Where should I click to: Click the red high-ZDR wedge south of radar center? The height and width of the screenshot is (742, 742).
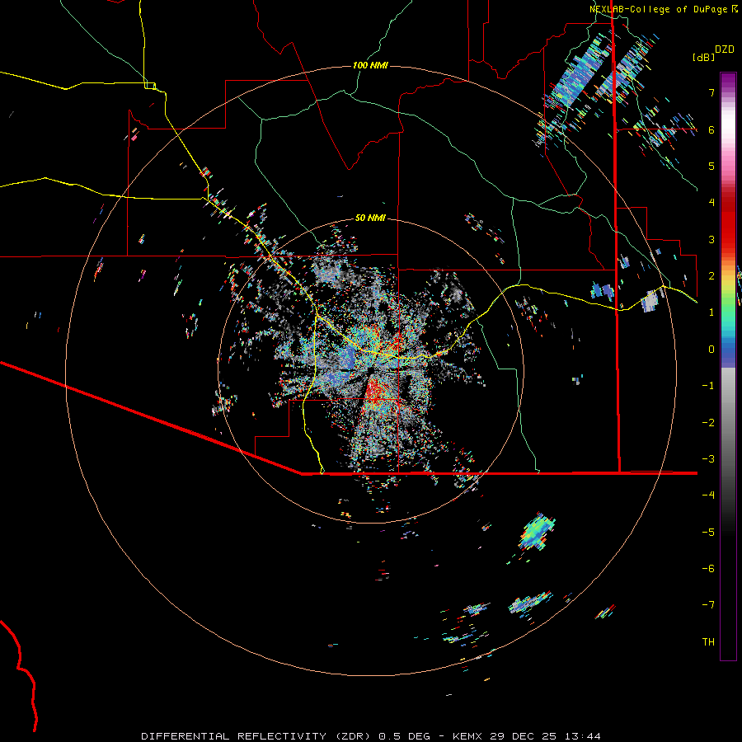click(x=375, y=391)
